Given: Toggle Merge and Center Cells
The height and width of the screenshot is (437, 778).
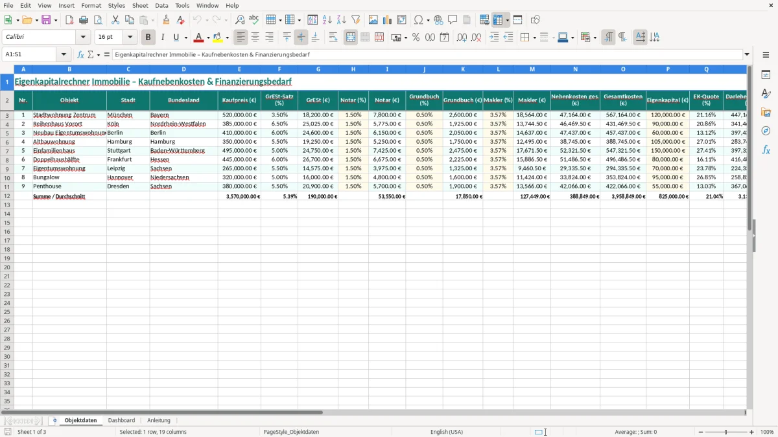Looking at the screenshot, I should 351,38.
